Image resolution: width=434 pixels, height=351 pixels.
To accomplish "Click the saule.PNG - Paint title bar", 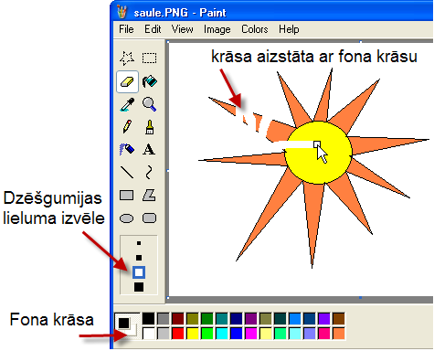I will point(271,12).
